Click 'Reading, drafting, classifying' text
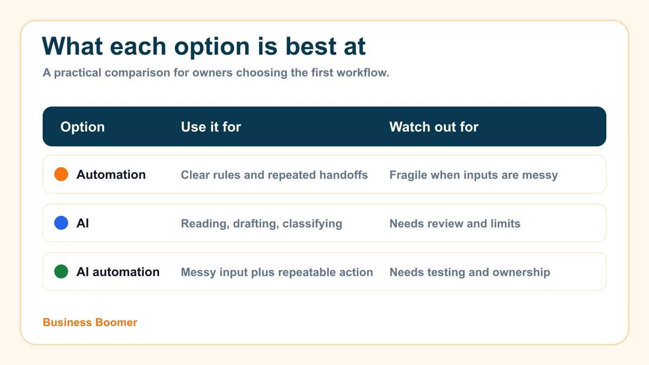 [261, 224]
